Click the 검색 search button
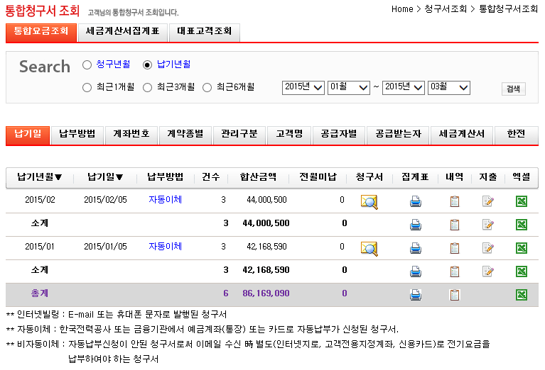Image resolution: width=545 pixels, height=370 pixels. coord(513,89)
